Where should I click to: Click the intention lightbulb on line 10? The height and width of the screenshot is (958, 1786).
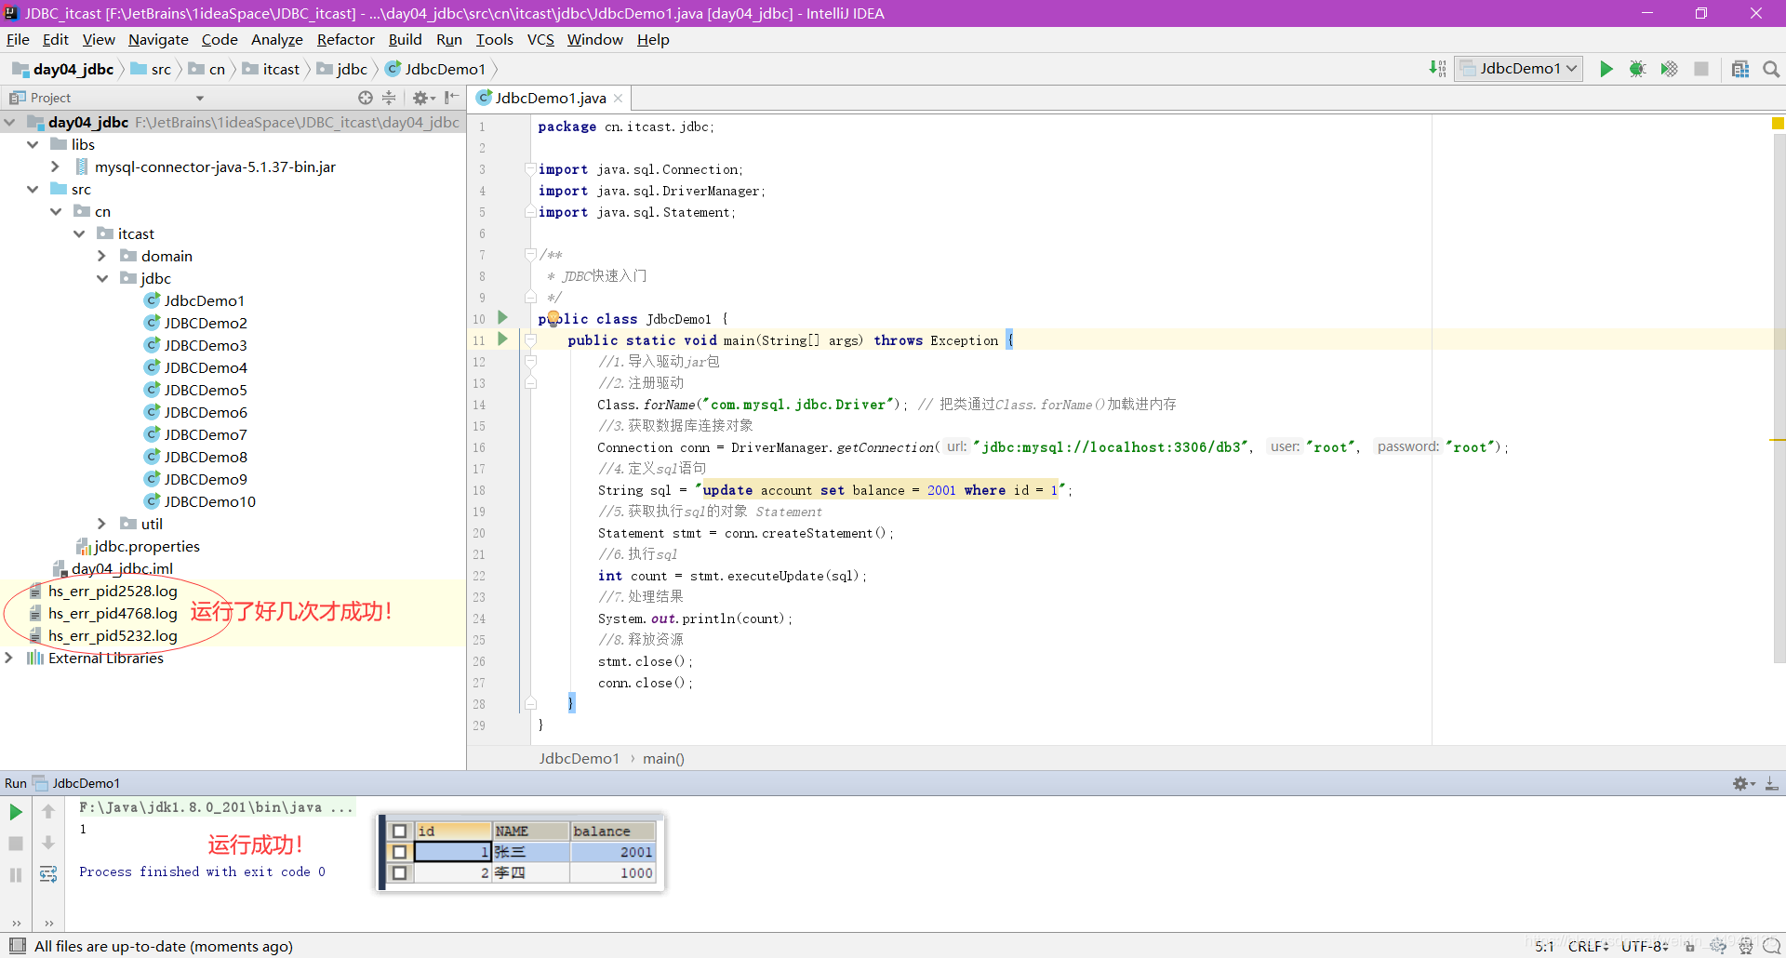[553, 318]
